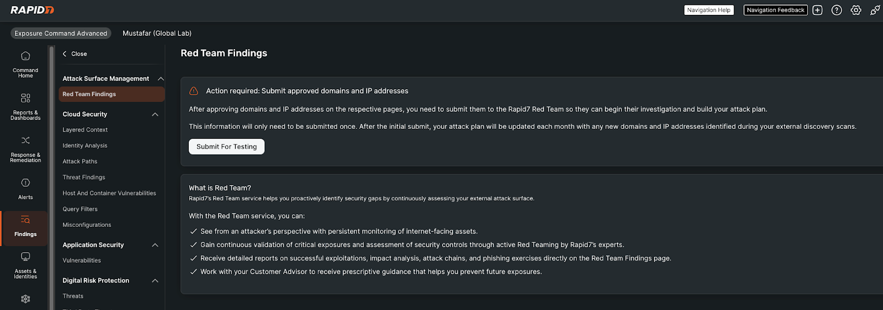Open Reports & Dashboards icon
This screenshot has height=310, width=883.
click(x=25, y=106)
